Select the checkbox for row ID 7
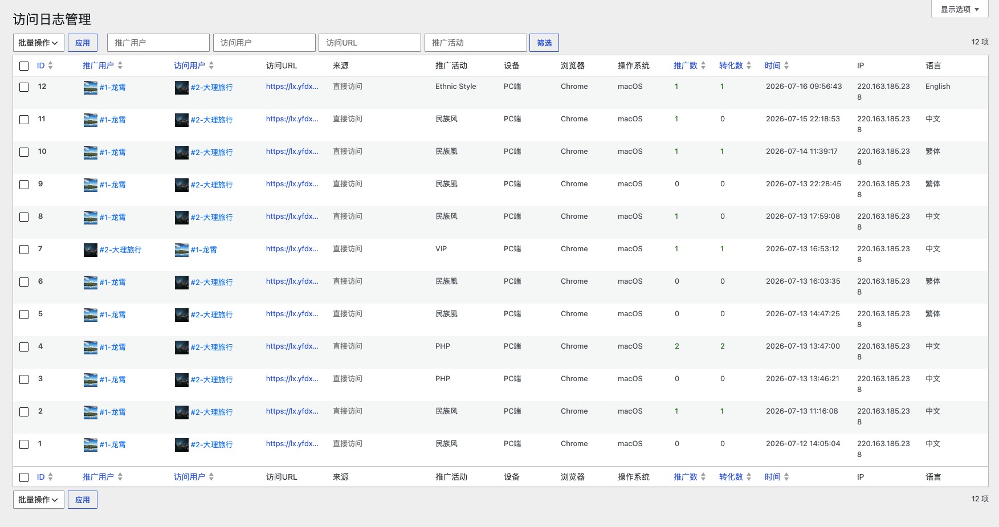 [24, 250]
